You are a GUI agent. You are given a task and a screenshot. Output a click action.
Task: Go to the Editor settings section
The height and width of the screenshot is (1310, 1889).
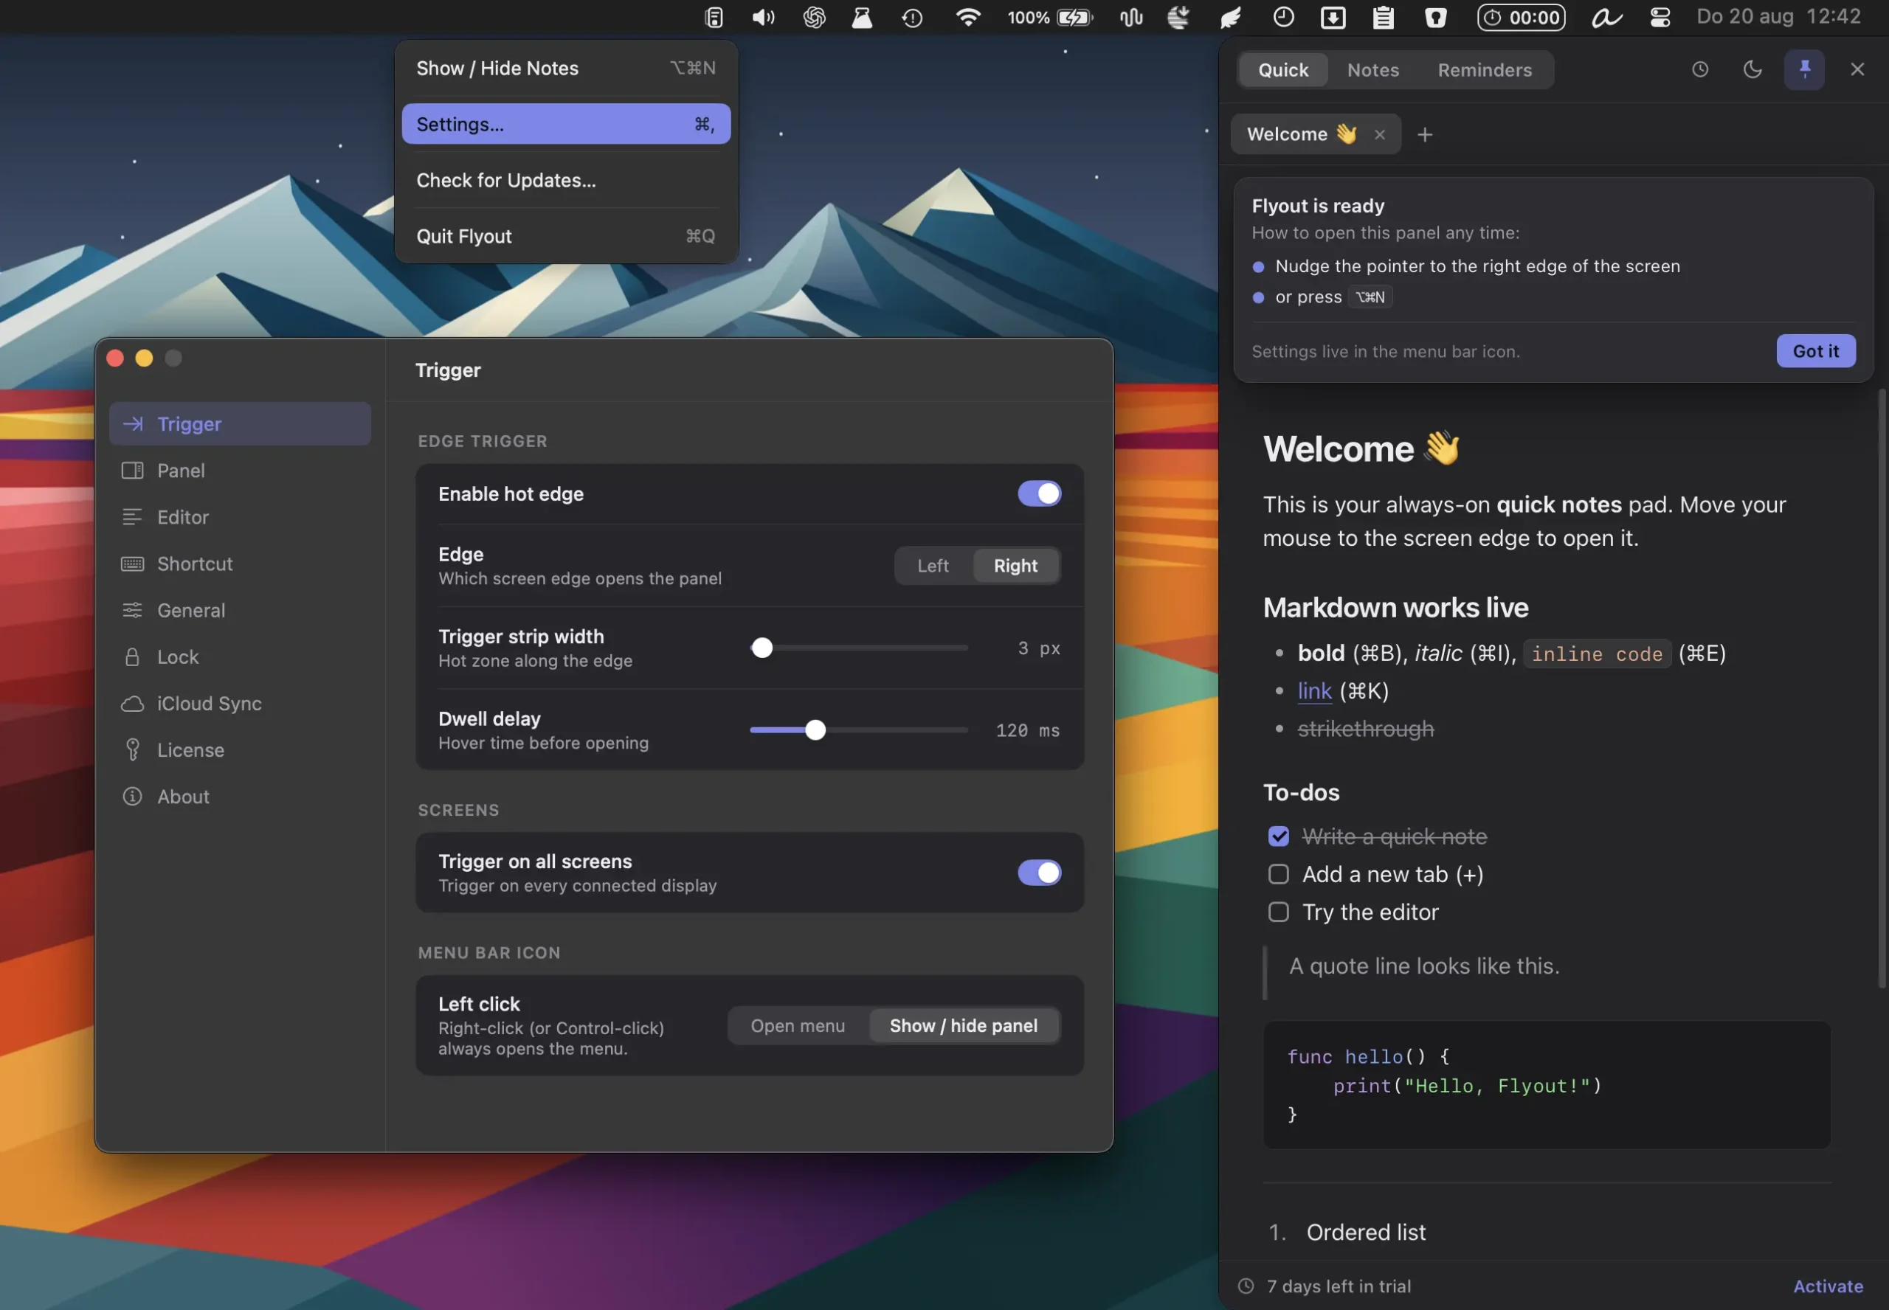click(240, 517)
